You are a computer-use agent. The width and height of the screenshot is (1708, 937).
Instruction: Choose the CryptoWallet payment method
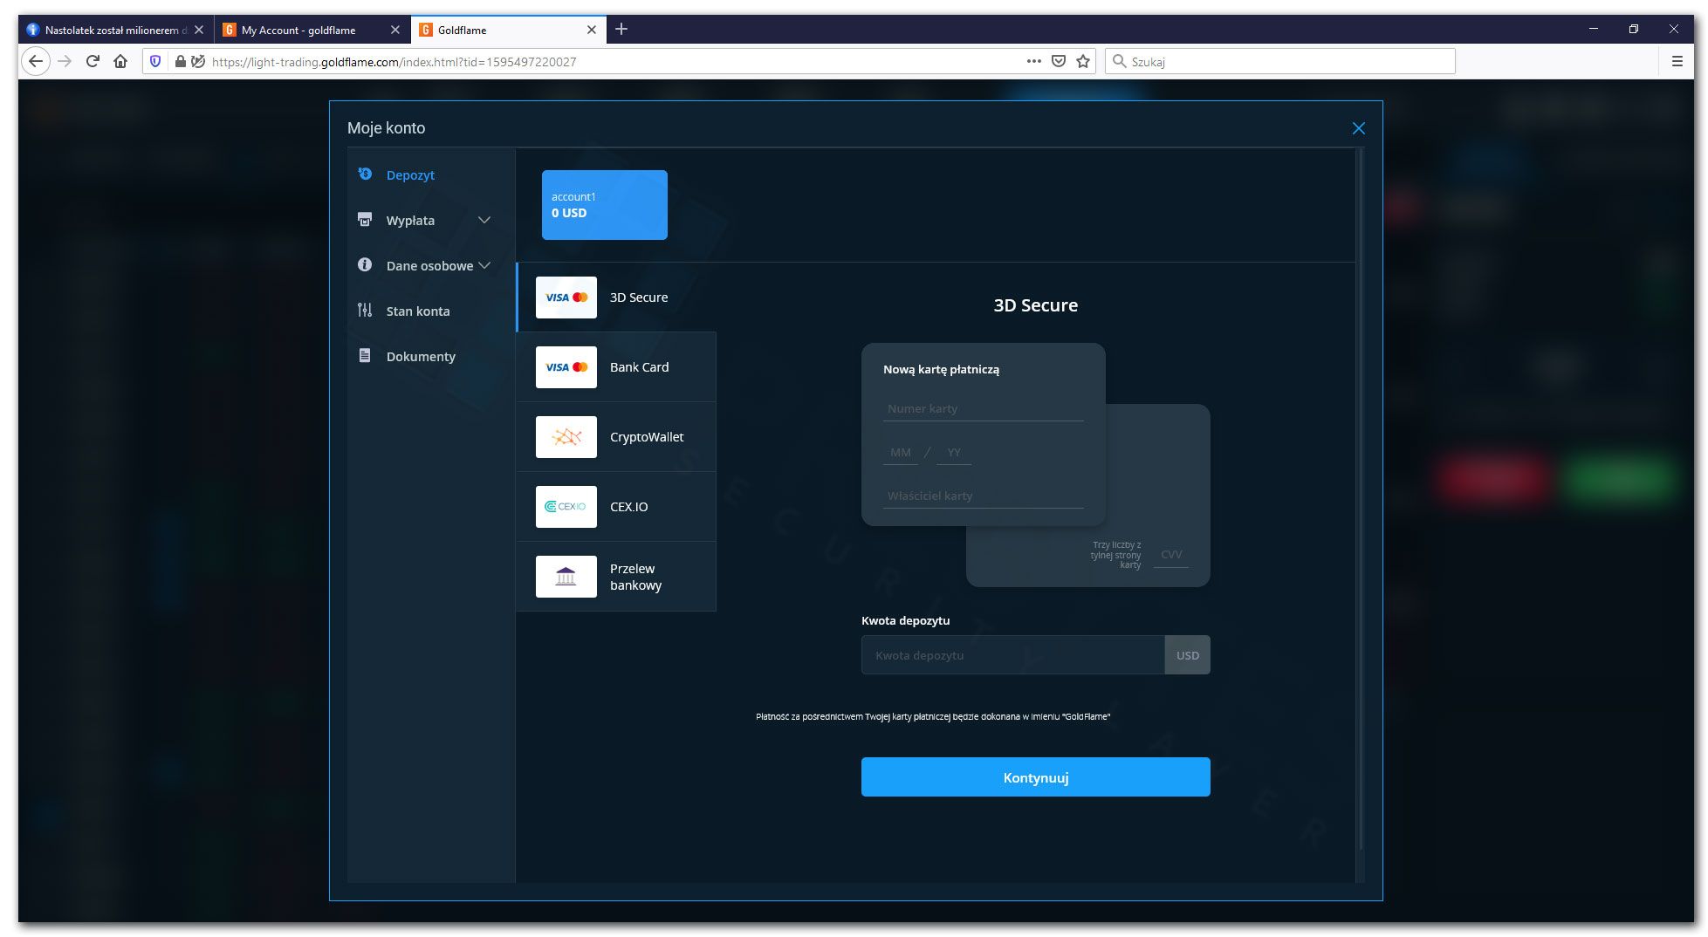click(x=616, y=437)
